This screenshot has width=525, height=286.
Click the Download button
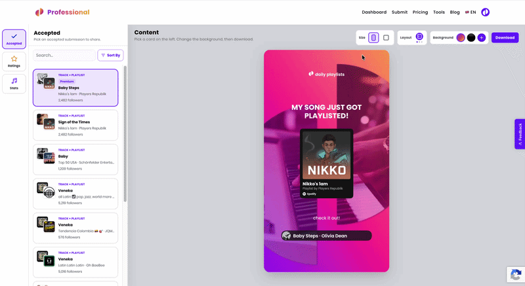click(x=505, y=38)
